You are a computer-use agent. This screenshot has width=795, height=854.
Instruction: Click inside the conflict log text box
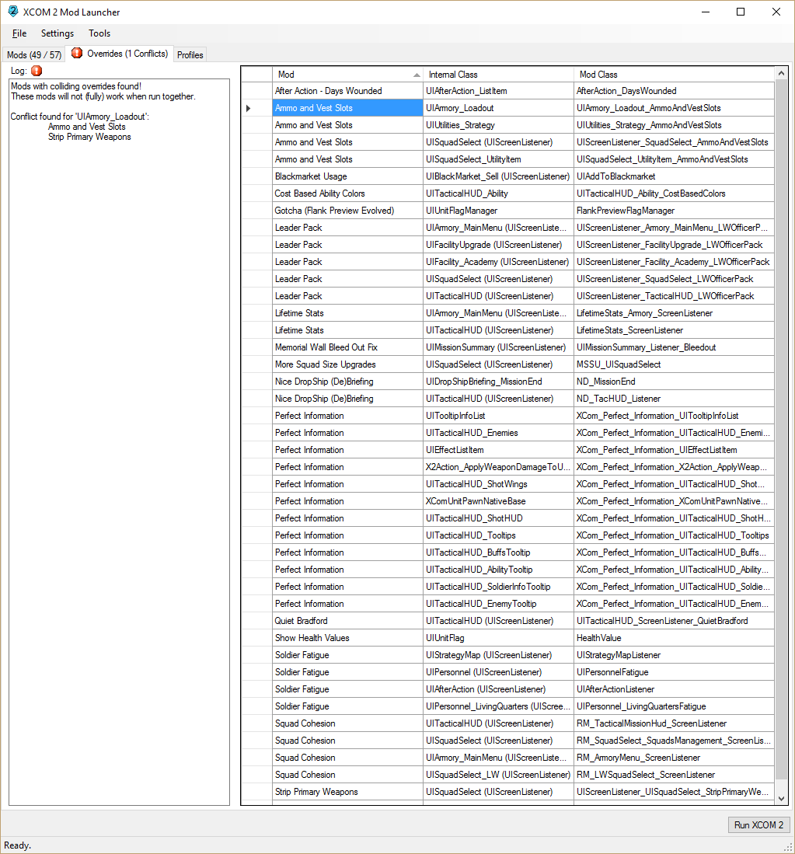[119, 442]
